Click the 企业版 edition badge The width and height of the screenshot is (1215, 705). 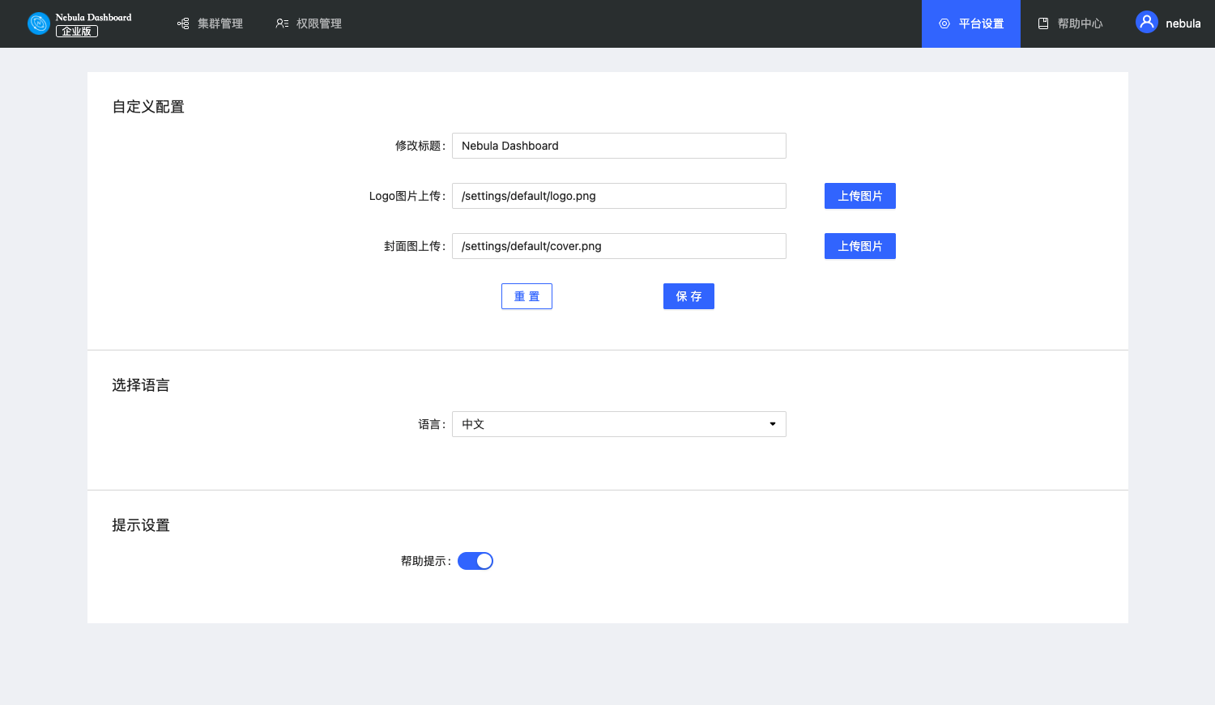pos(77,32)
